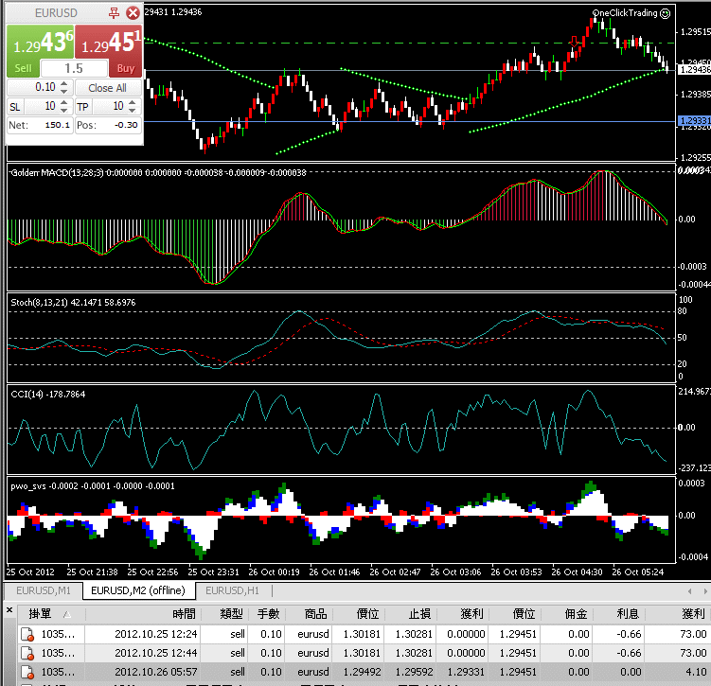Sort by the 商品 column header

(310, 614)
